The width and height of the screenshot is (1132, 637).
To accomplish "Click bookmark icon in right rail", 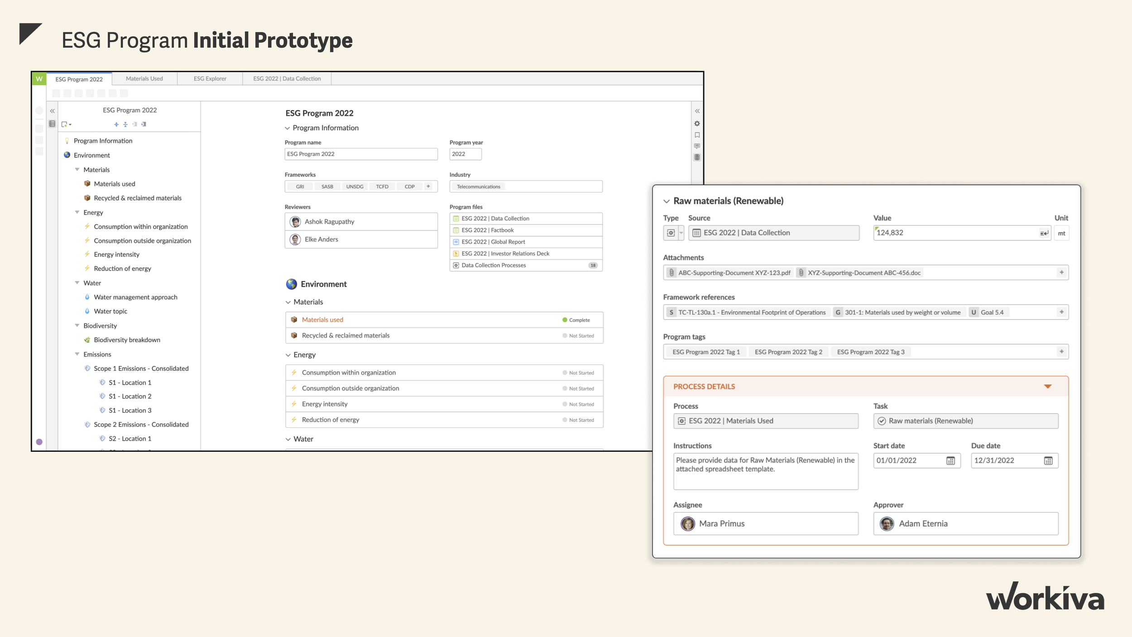I will 697,135.
